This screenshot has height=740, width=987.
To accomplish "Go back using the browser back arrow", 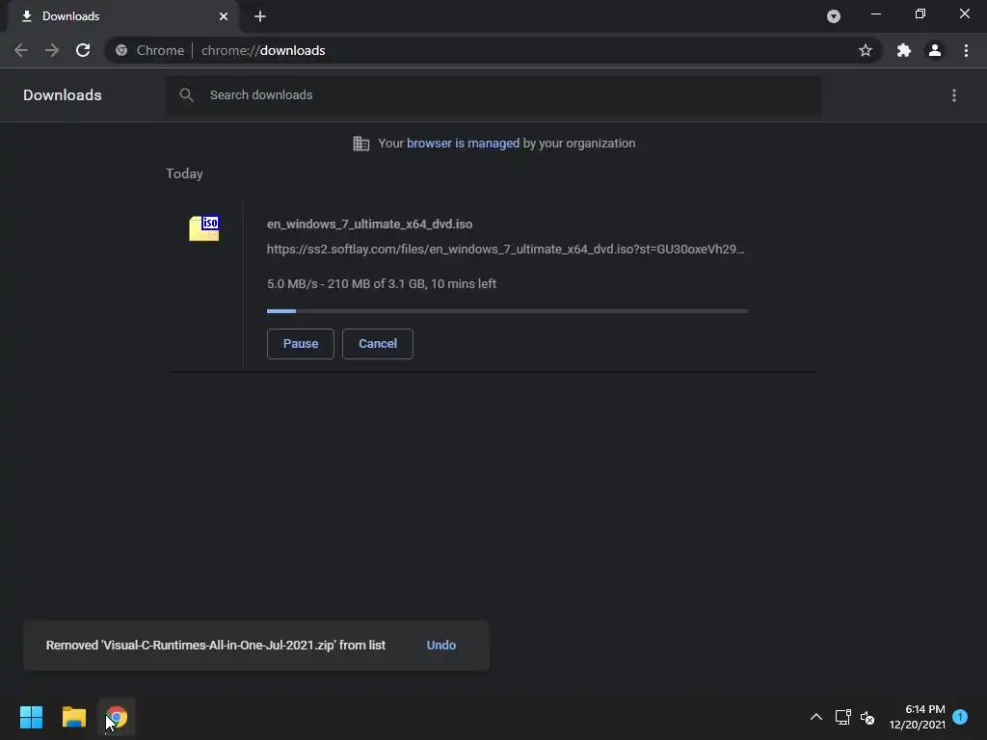I will coord(21,50).
